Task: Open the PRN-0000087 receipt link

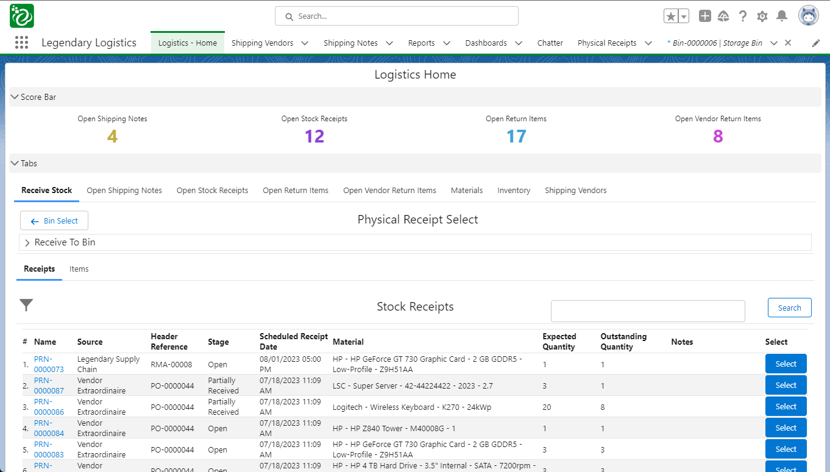Action: pyautogui.click(x=49, y=386)
